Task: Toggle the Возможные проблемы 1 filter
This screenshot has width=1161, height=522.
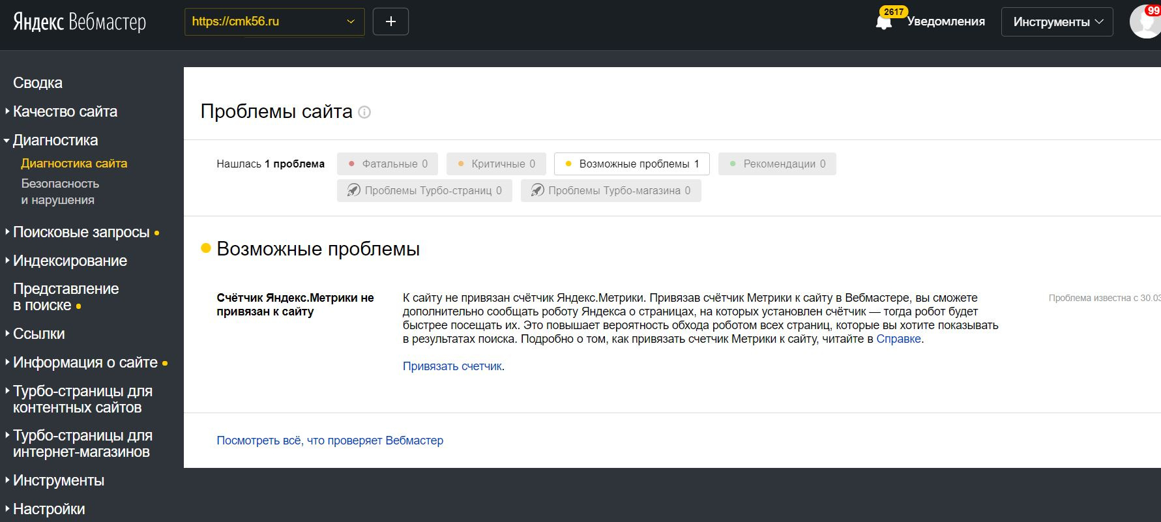Action: [631, 164]
